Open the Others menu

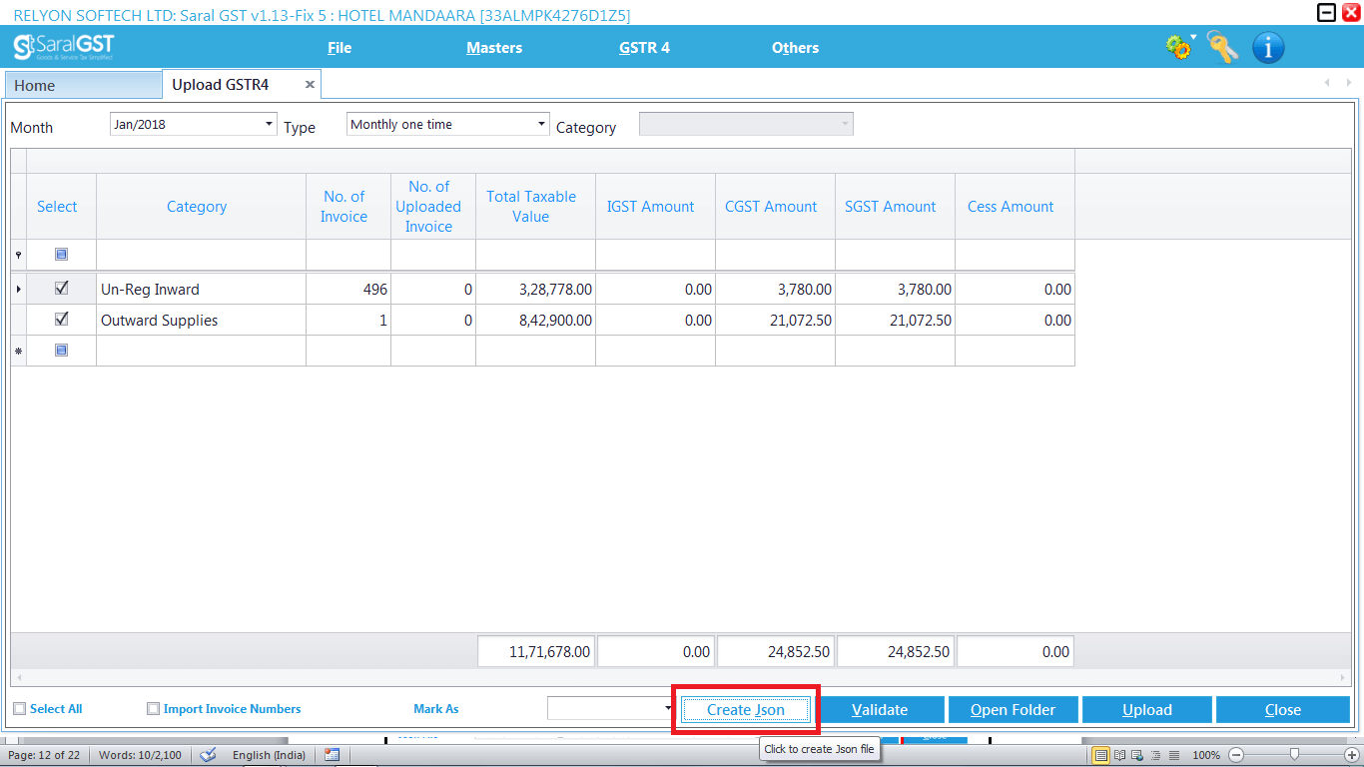[x=795, y=48]
